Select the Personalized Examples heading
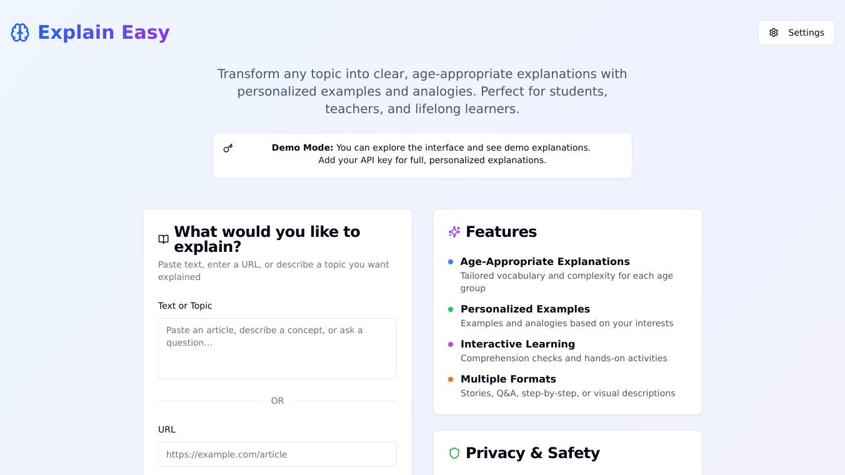The image size is (845, 475). click(x=525, y=309)
